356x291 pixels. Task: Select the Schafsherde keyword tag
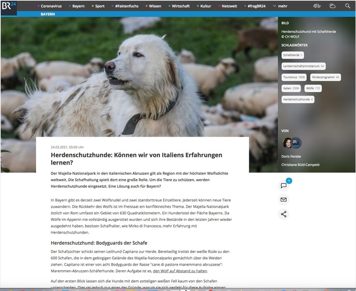[x=292, y=55]
